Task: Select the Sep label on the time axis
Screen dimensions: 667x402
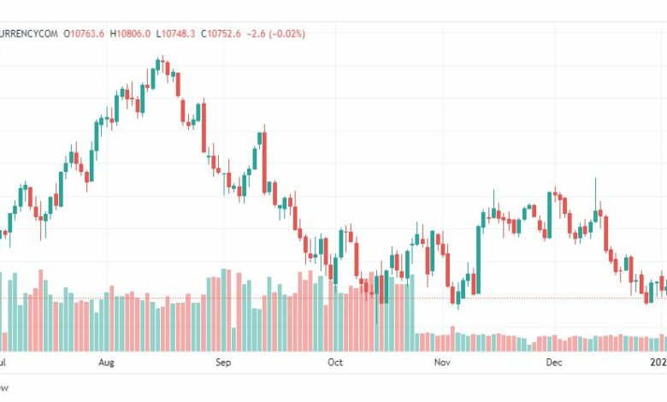Action: click(223, 363)
